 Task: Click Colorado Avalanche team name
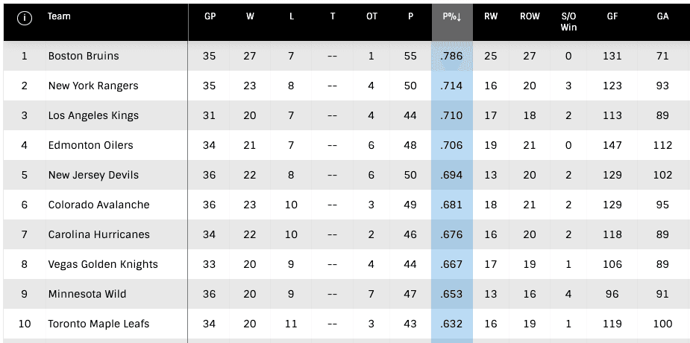click(98, 205)
